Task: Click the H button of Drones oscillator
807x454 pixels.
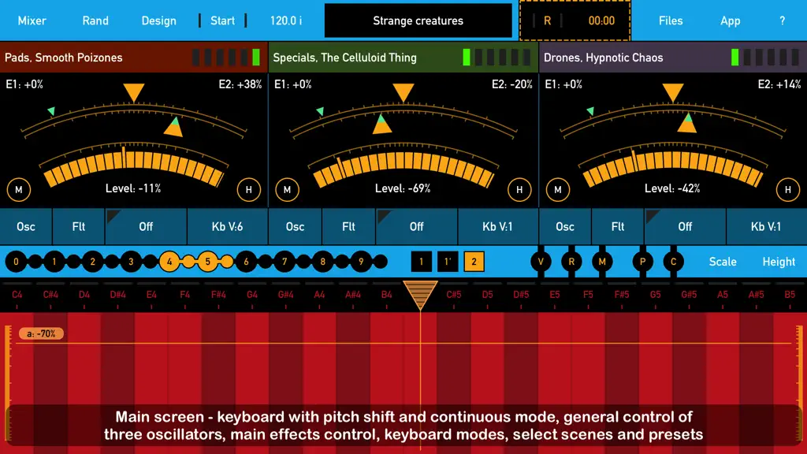Action: (x=787, y=189)
